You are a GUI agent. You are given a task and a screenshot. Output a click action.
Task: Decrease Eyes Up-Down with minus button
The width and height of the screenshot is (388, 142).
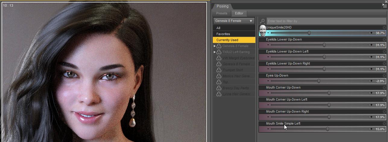pyautogui.click(x=268, y=81)
